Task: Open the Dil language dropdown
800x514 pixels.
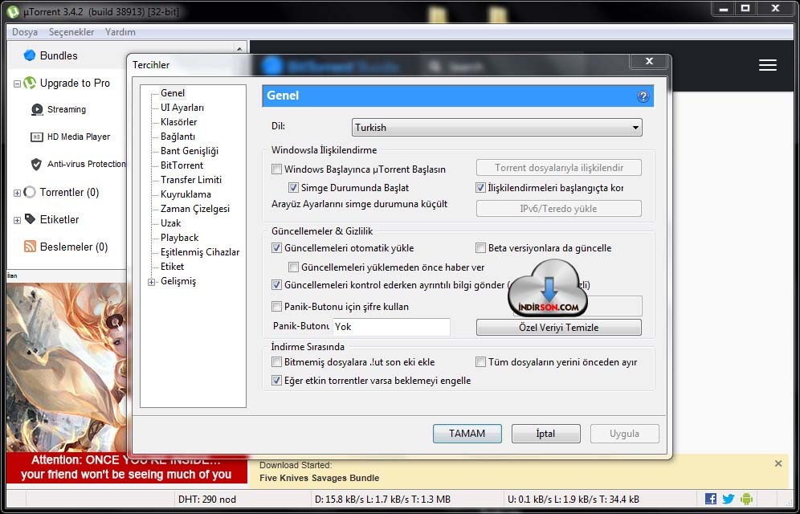Action: (497, 128)
